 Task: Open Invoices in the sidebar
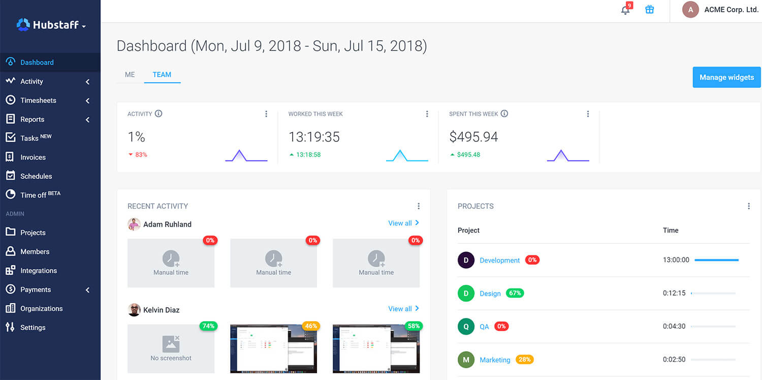click(x=33, y=157)
